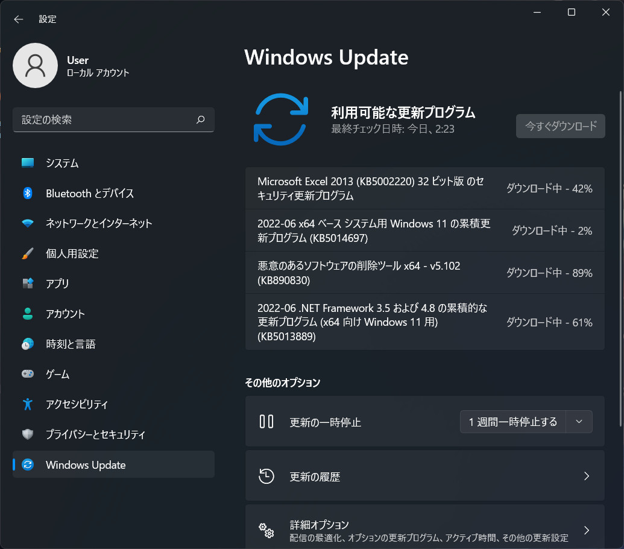Click the User account name
Screen dimensions: 624x549
coord(78,60)
